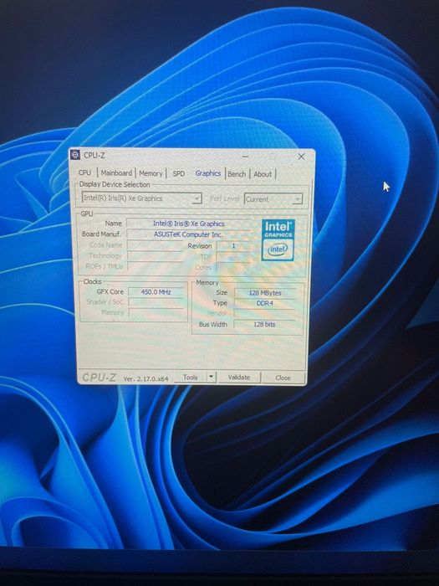
Task: Close CPU-Z with the X button
Action: pos(301,157)
